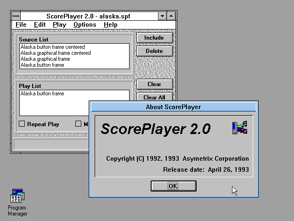Open the ScorePlayer window control menu box

pos(16,16)
